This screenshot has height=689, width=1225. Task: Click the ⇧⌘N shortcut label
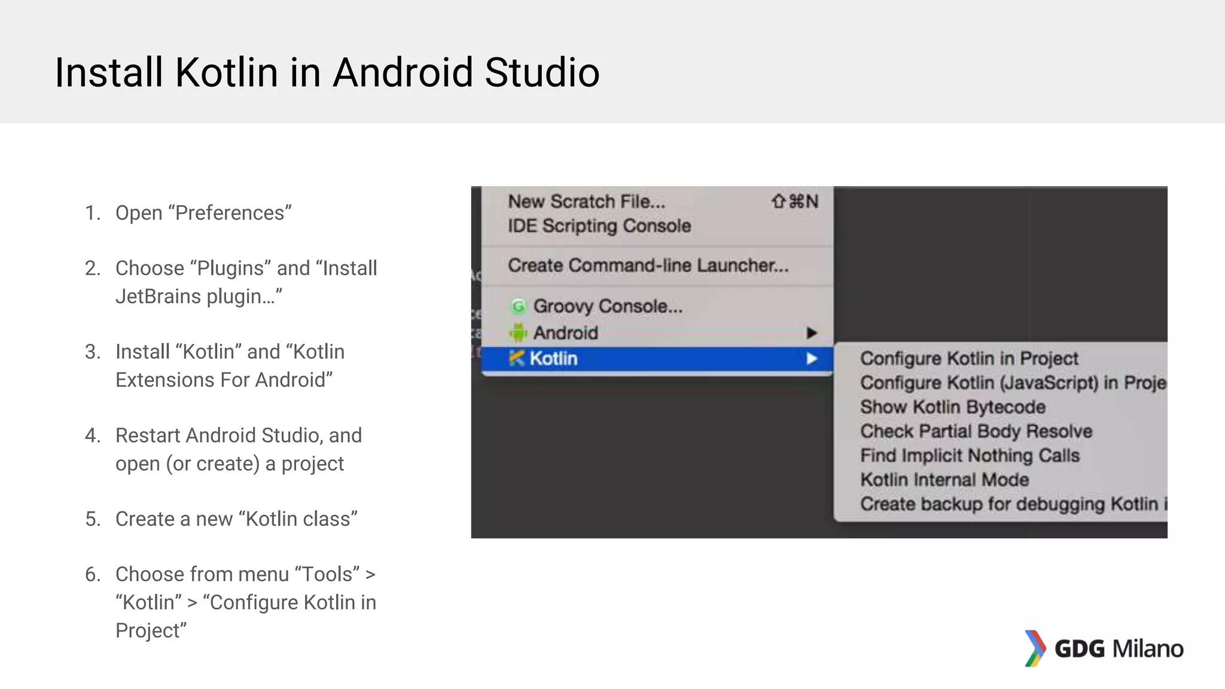[795, 202]
